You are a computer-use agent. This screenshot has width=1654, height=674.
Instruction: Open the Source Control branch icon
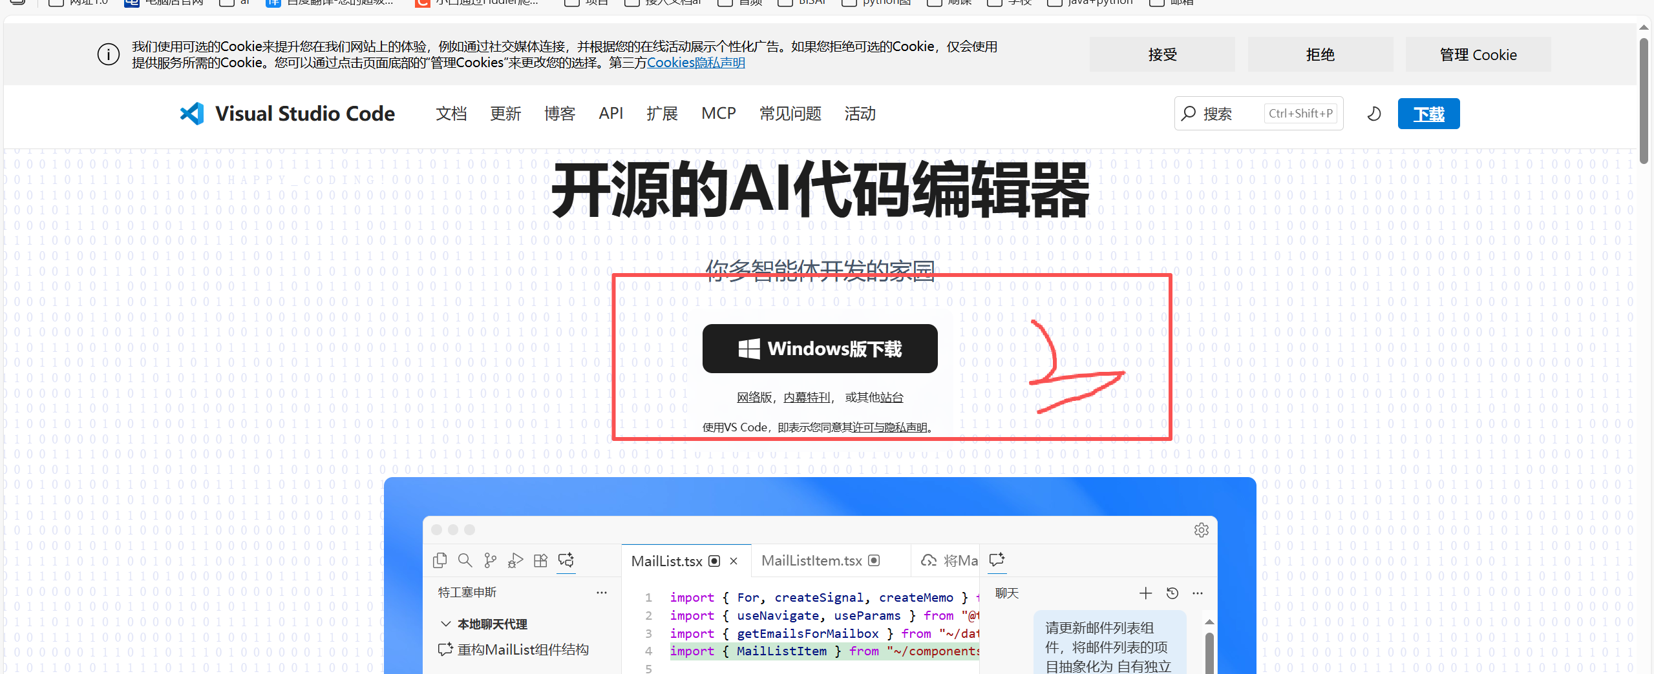(x=491, y=560)
